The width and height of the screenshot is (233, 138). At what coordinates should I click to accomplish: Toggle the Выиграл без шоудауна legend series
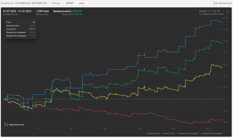coord(211,133)
